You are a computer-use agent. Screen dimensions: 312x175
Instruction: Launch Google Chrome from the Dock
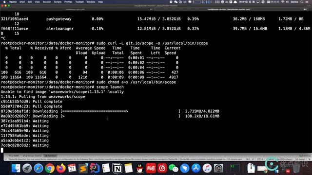click(x=50, y=168)
